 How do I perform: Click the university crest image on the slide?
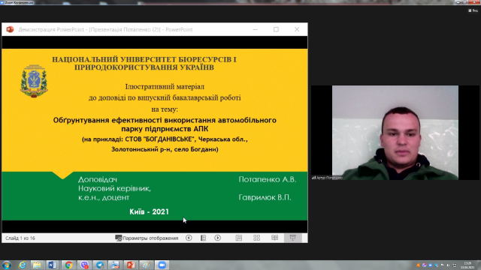[34, 81]
